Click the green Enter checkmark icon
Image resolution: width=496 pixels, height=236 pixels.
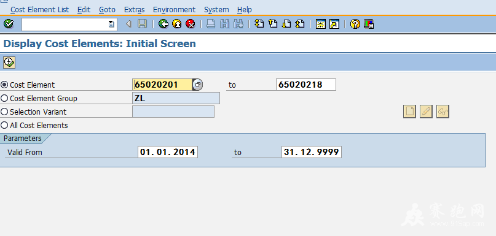8,24
